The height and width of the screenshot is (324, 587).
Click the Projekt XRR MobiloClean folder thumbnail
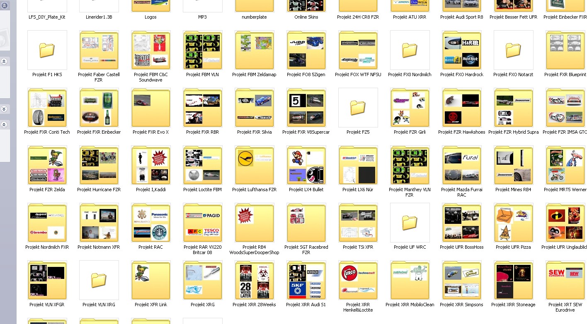[x=410, y=280]
